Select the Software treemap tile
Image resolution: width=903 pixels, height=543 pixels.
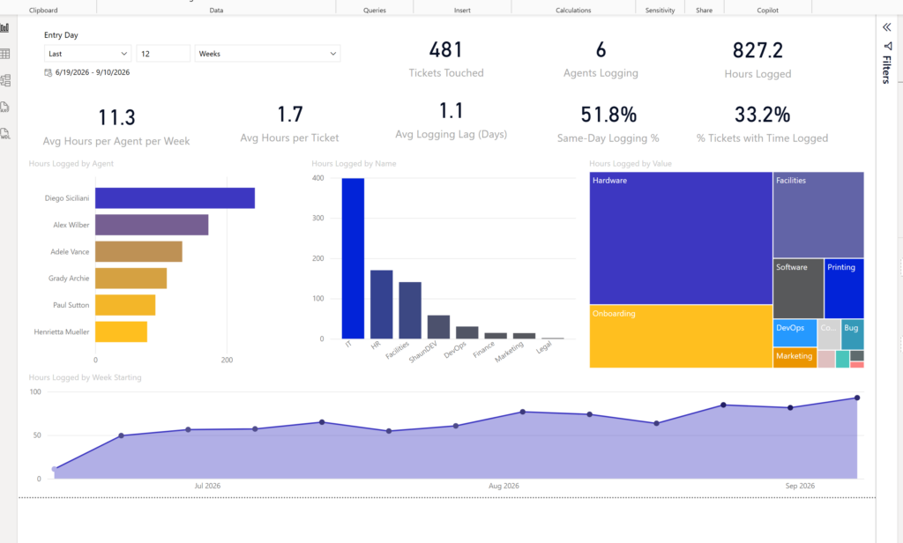(798, 288)
